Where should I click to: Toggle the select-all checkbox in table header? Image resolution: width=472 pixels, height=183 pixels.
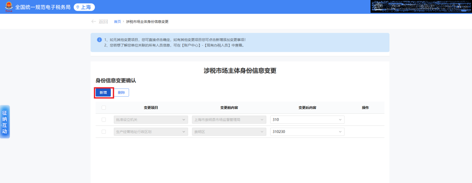click(x=104, y=108)
